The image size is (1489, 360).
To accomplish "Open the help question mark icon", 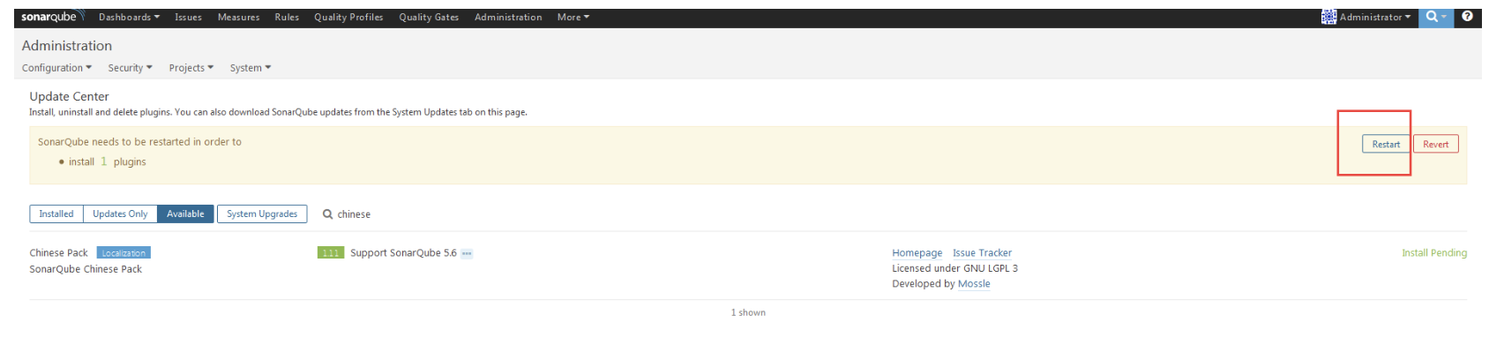I will tap(1467, 17).
